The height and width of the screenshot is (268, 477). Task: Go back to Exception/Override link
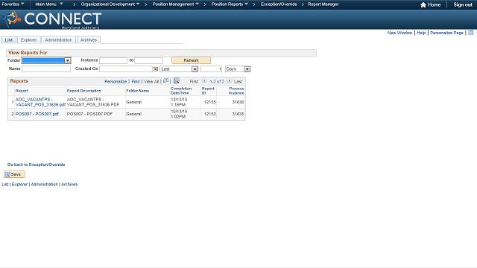coord(36,165)
